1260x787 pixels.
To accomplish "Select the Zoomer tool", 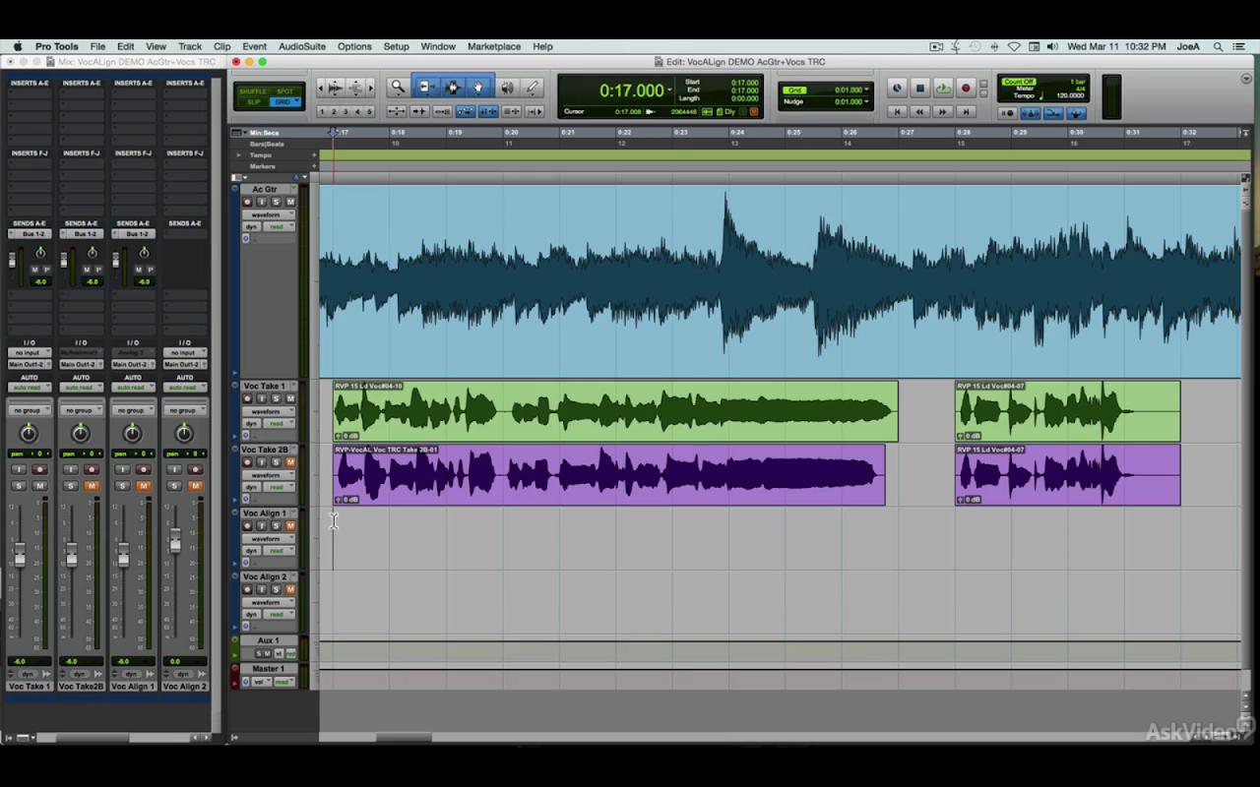I will [398, 88].
